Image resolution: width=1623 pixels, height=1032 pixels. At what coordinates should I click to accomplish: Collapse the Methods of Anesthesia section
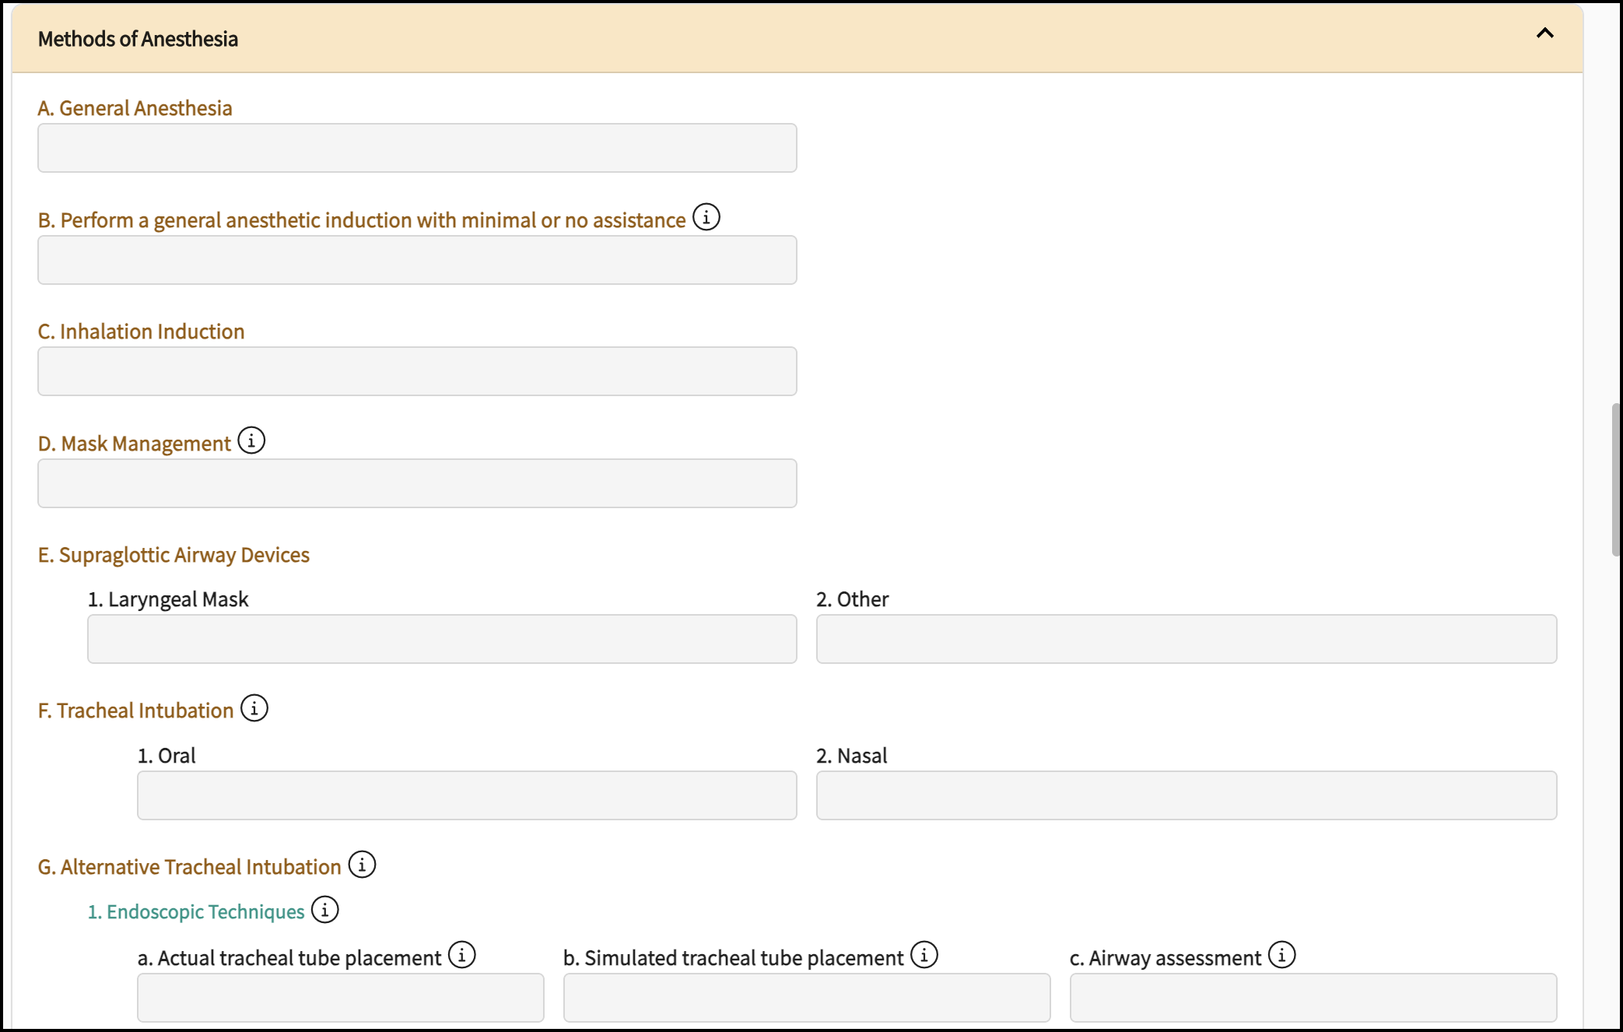coord(1544,33)
